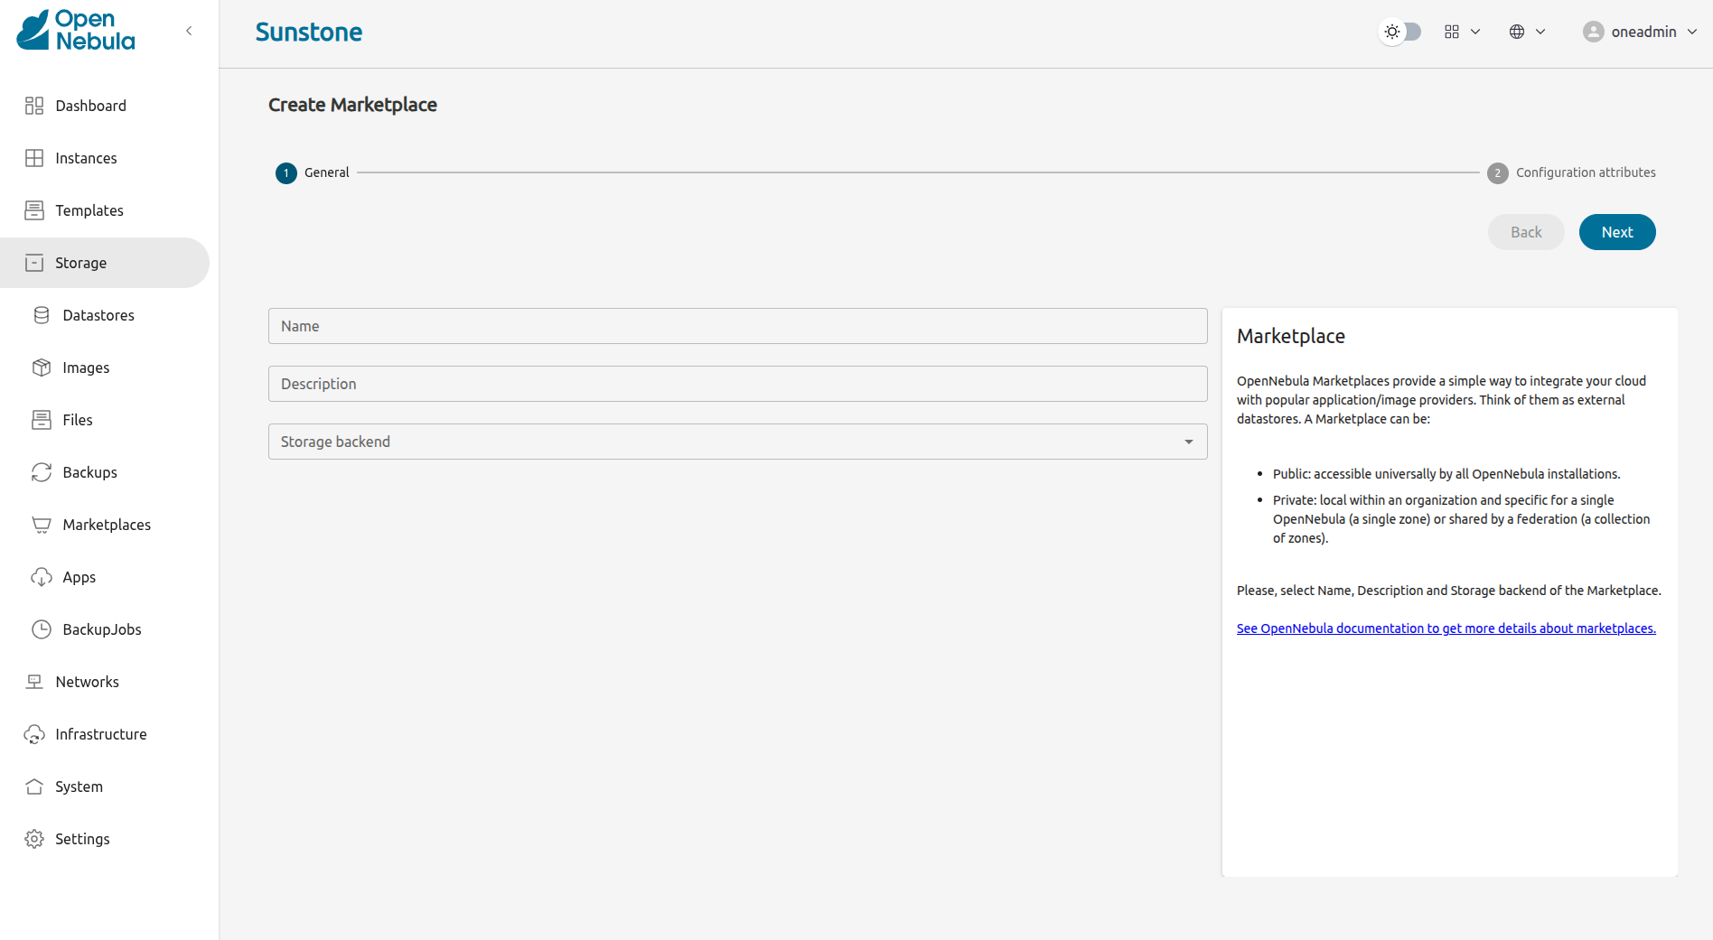Viewport: 1713px width, 940px height.
Task: Open the Apps download section
Action: pyautogui.click(x=79, y=577)
